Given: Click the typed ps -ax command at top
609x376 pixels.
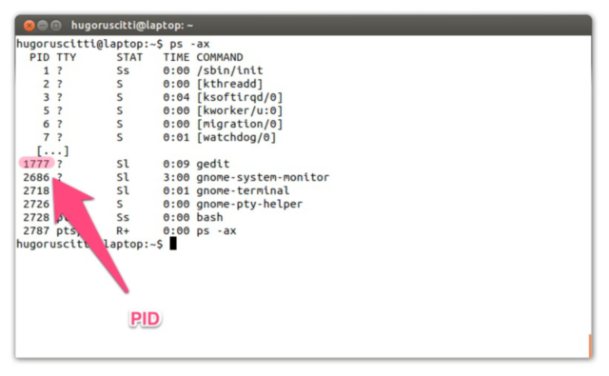Looking at the screenshot, I should pyautogui.click(x=189, y=44).
